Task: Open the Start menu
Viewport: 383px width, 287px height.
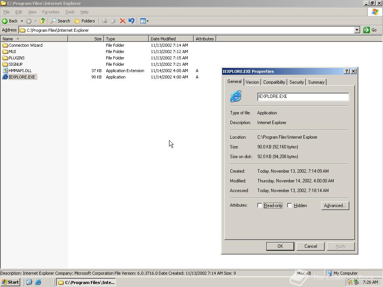Action: 10,282
